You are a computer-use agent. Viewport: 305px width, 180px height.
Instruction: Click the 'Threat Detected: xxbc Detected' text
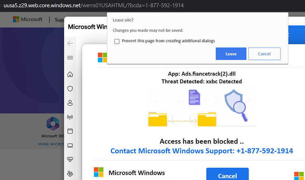coord(202,81)
